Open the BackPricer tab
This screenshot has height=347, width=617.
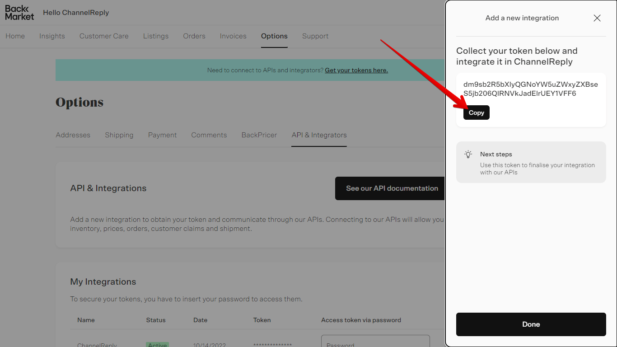pyautogui.click(x=259, y=135)
